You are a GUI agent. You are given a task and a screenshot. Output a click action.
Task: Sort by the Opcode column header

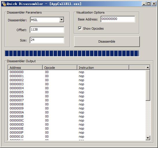60,67
